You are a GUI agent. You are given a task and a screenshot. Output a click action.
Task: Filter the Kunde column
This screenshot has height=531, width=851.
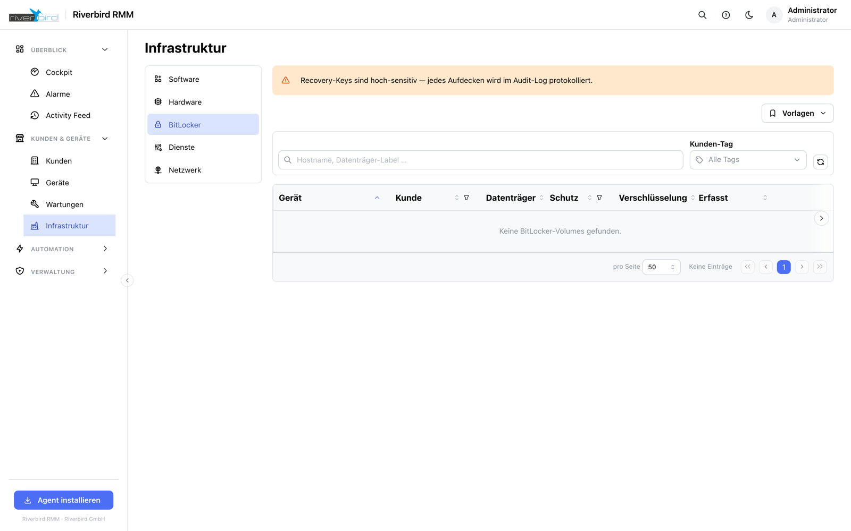(466, 198)
